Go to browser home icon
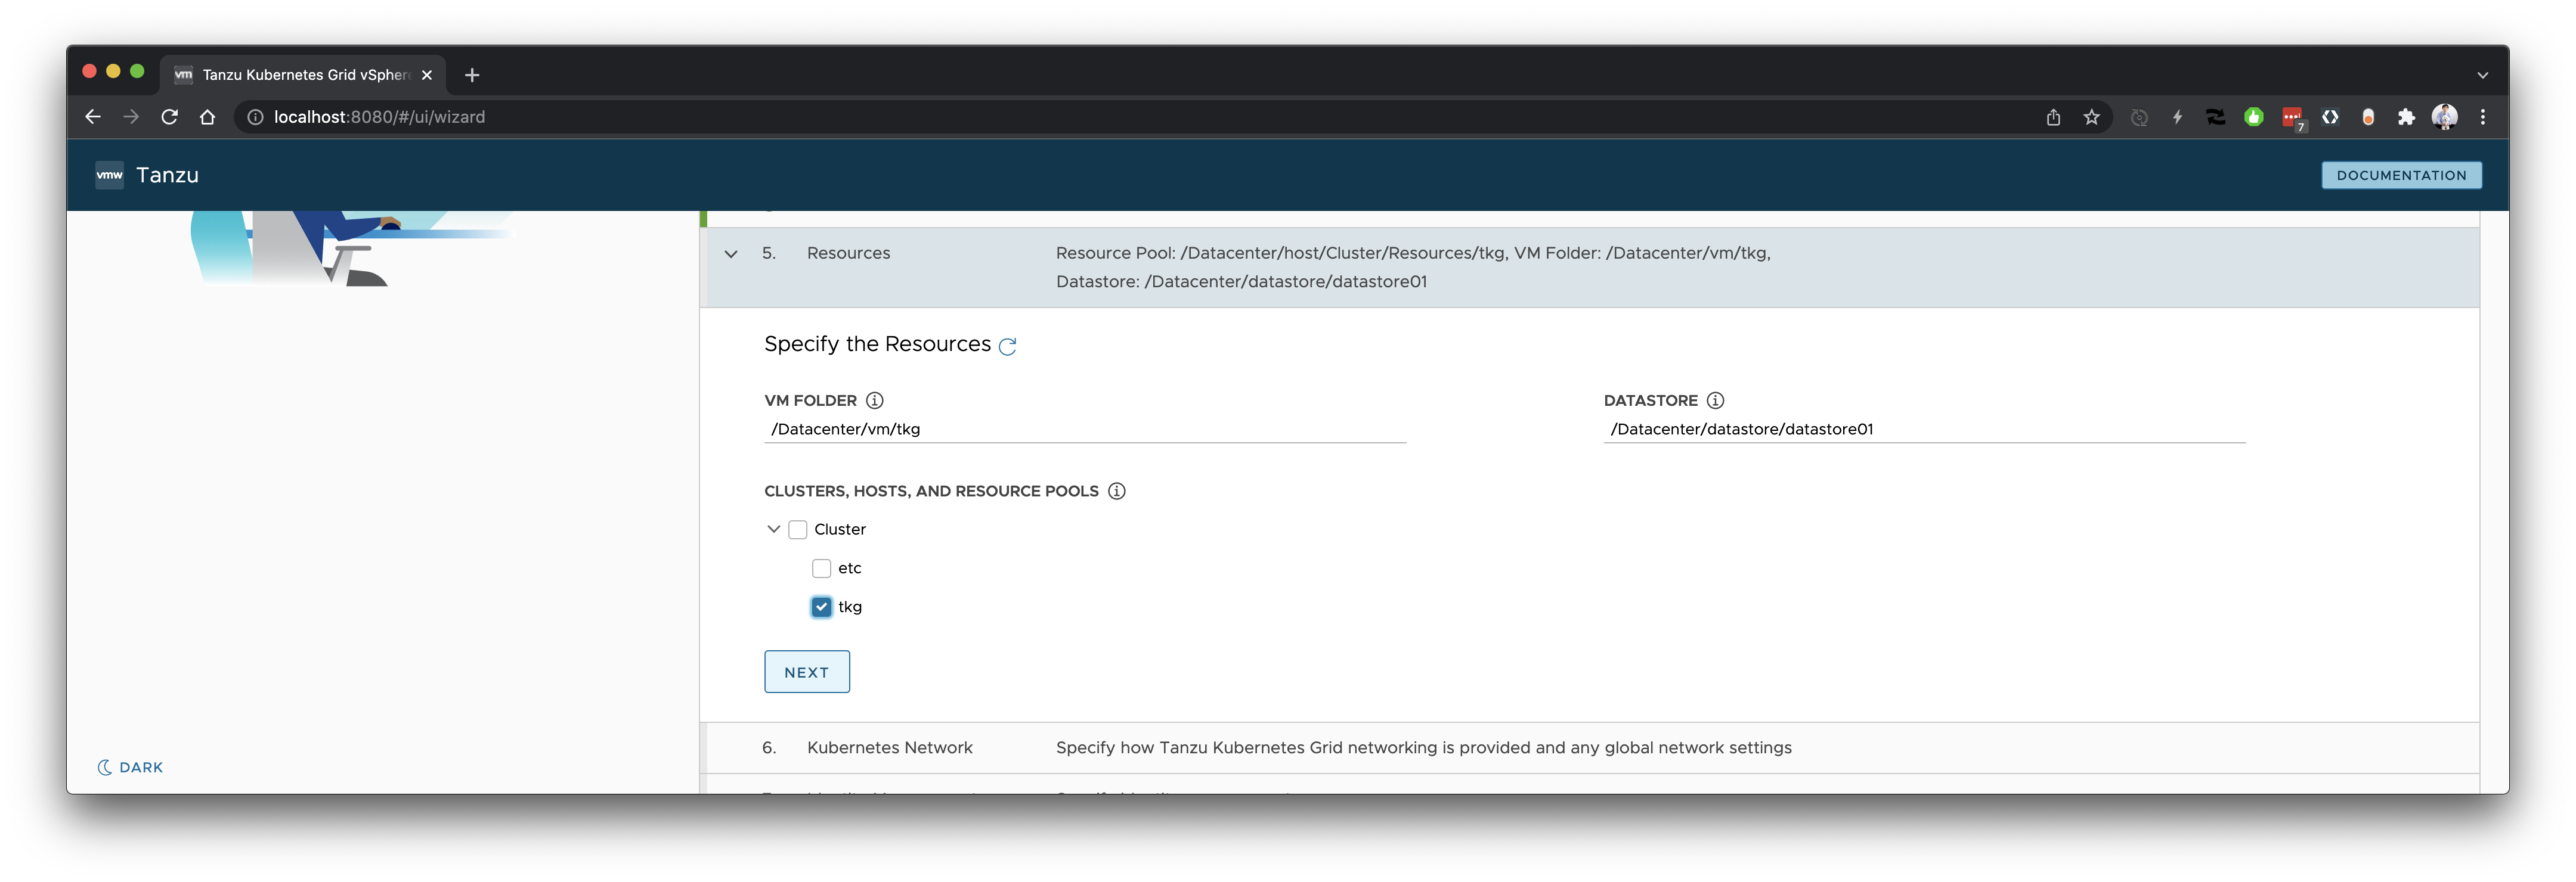Screen dimensions: 2576x882 [207, 117]
